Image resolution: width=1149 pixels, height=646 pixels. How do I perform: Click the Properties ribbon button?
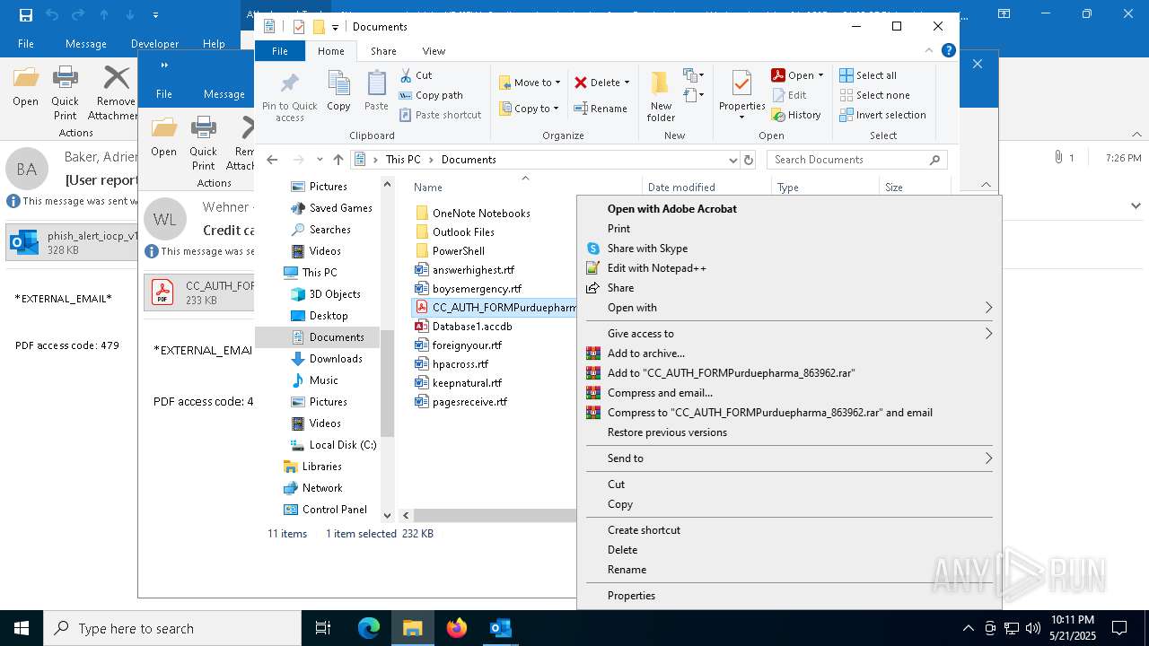[741, 96]
